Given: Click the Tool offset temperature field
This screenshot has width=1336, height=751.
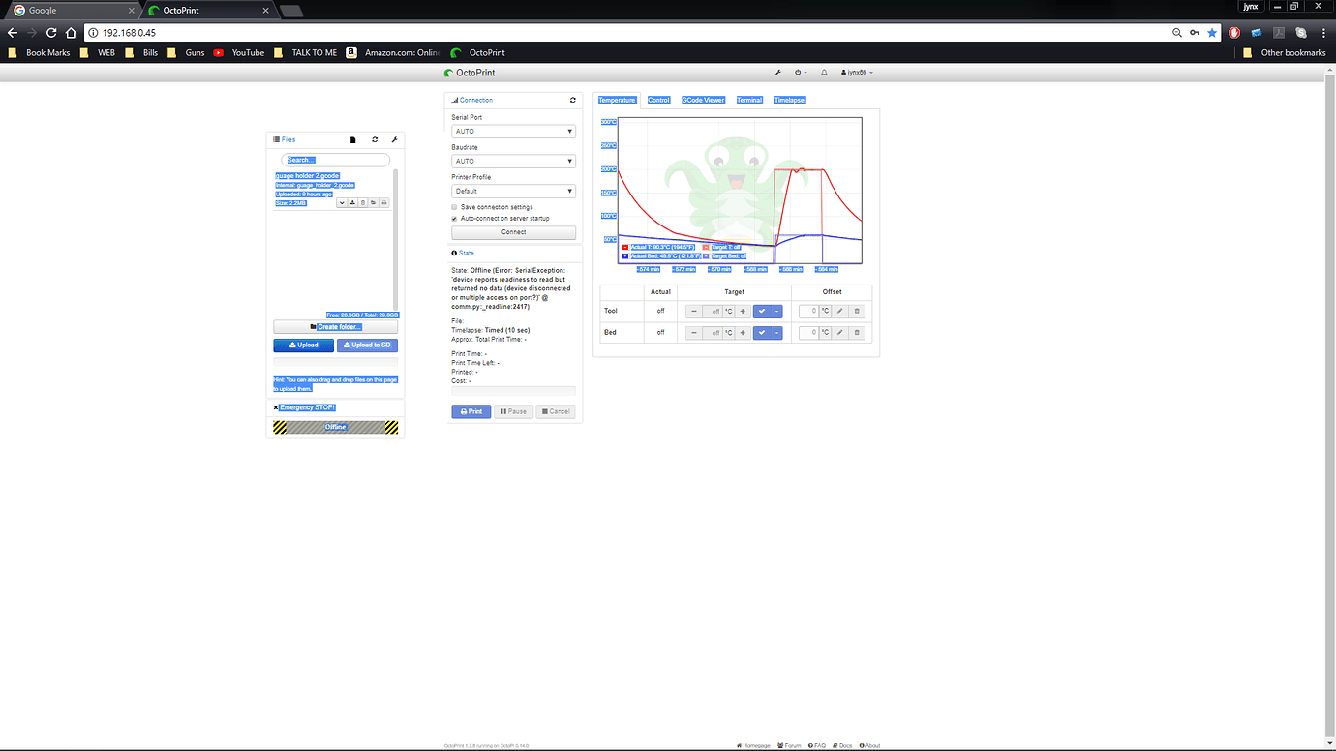Looking at the screenshot, I should (809, 311).
